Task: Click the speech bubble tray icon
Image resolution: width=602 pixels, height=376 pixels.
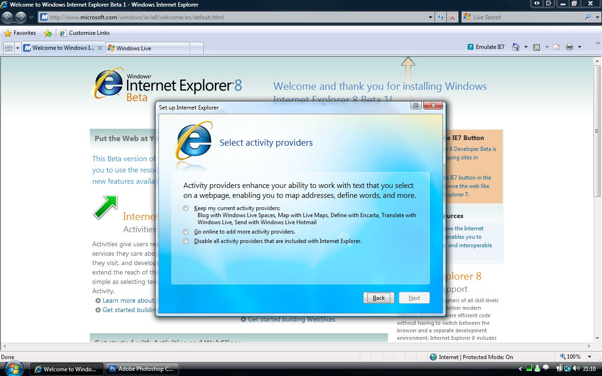Action: coord(546,368)
